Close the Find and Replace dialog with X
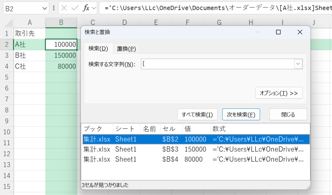 (x=300, y=32)
